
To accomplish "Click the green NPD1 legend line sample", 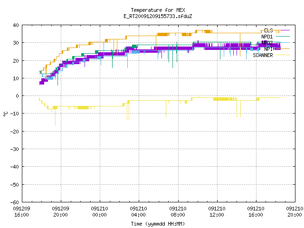I will 283,36.
